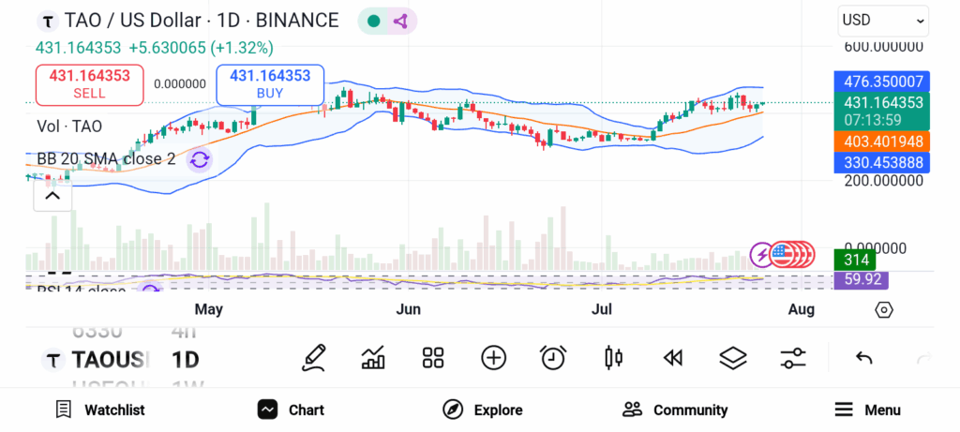Open the Community tab

[675, 410]
